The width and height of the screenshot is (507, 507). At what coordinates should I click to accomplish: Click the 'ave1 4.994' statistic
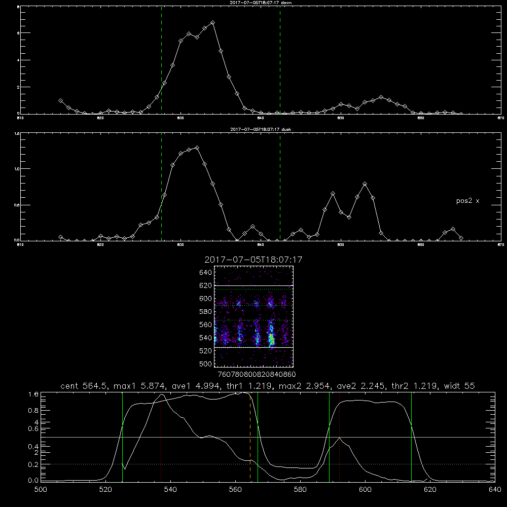pyautogui.click(x=196, y=386)
